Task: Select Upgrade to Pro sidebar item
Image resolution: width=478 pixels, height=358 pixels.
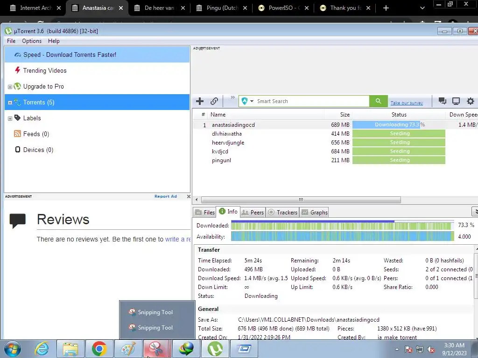Action: coord(43,86)
